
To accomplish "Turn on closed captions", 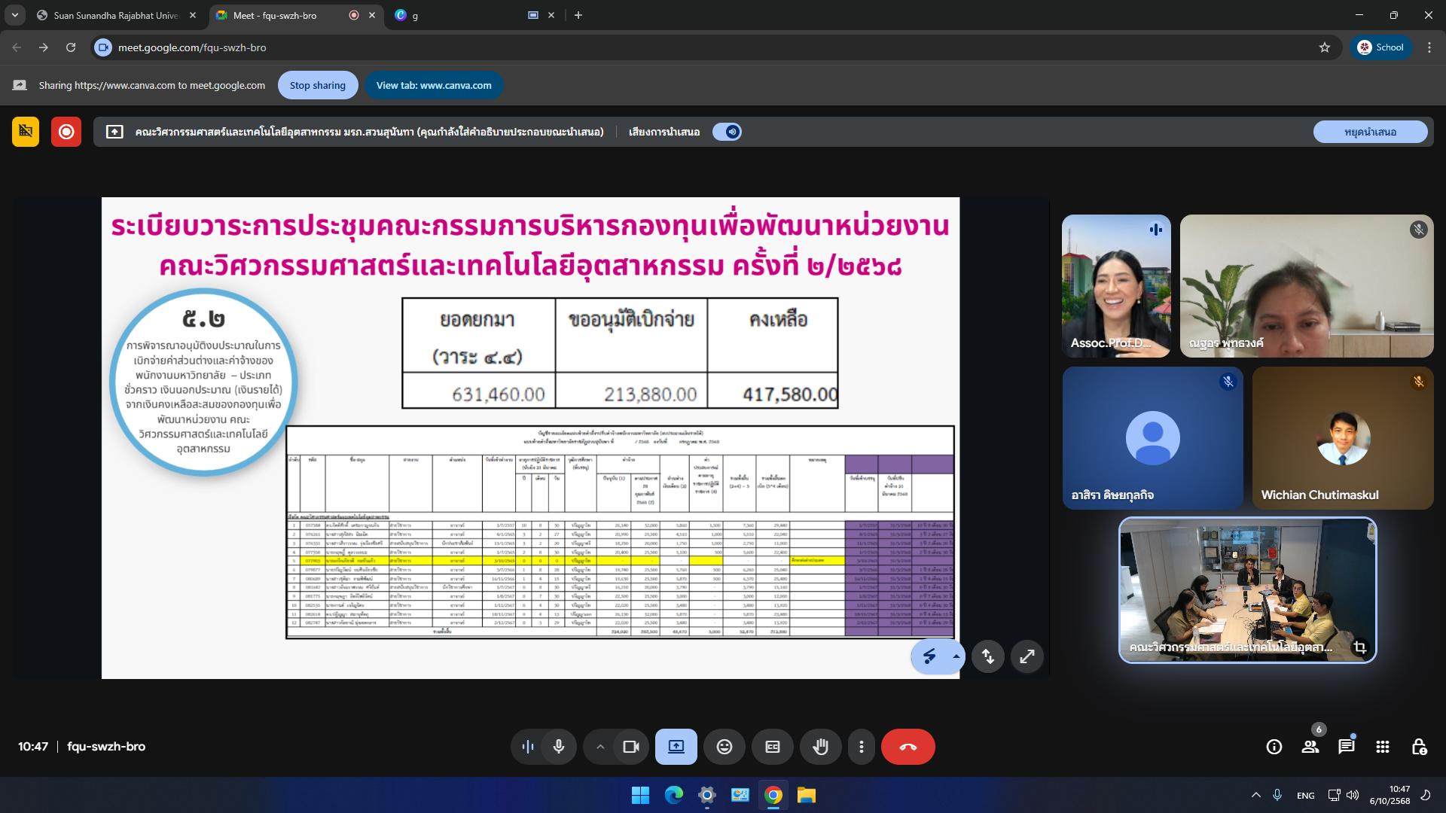I will [x=772, y=747].
